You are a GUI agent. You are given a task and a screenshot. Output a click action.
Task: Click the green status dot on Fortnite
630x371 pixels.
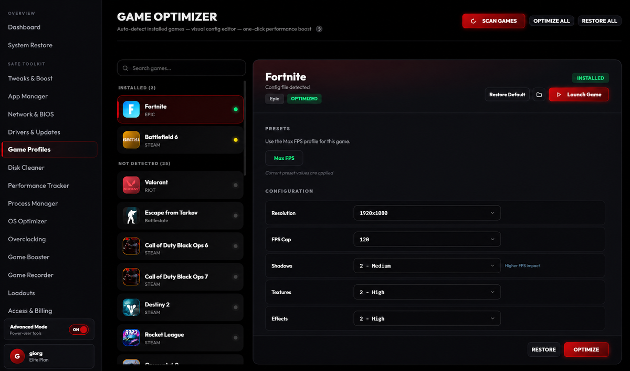235,109
